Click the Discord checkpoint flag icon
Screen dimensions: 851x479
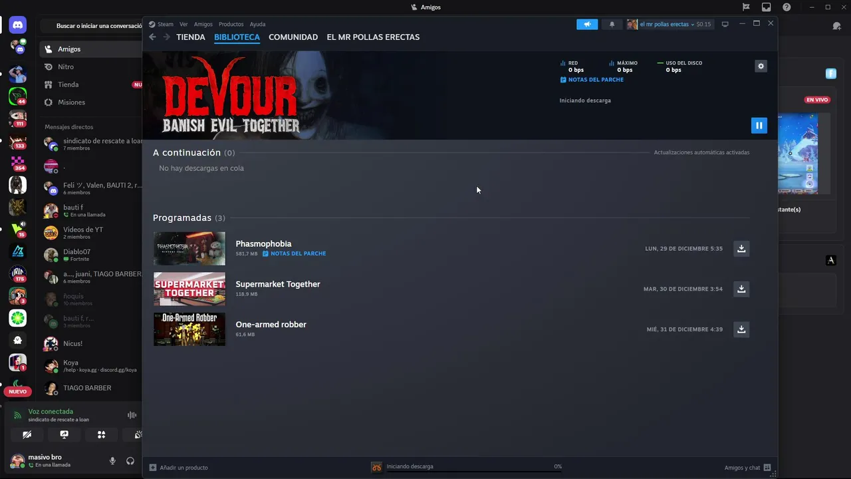[746, 7]
